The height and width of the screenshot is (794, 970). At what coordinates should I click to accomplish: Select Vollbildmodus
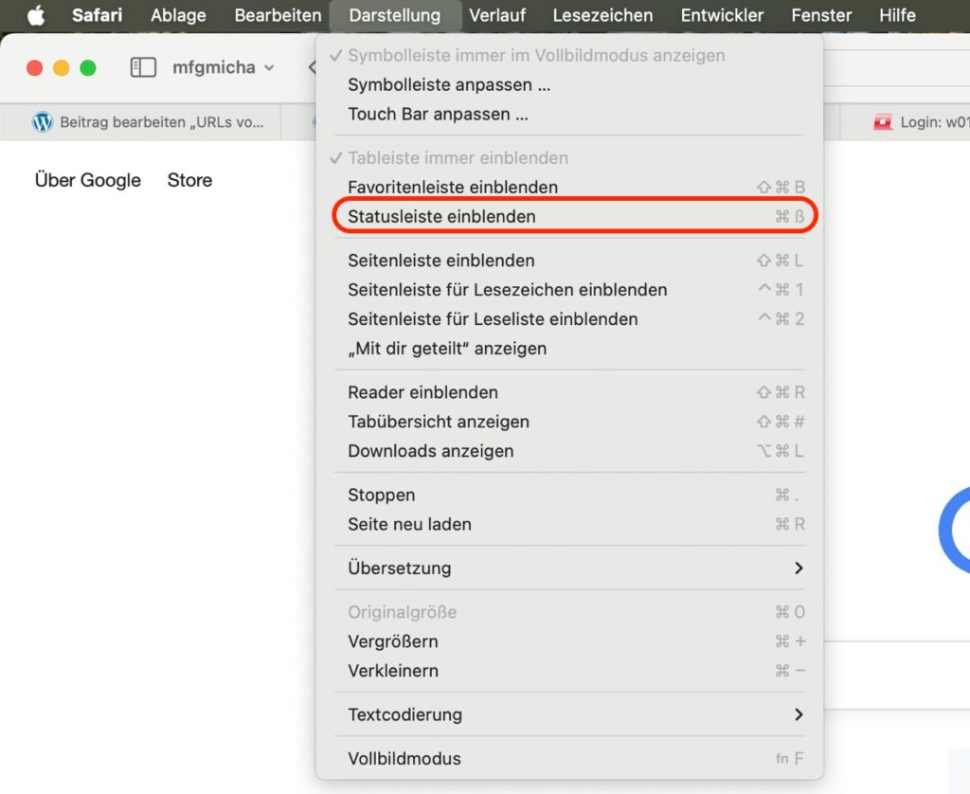pyautogui.click(x=569, y=759)
